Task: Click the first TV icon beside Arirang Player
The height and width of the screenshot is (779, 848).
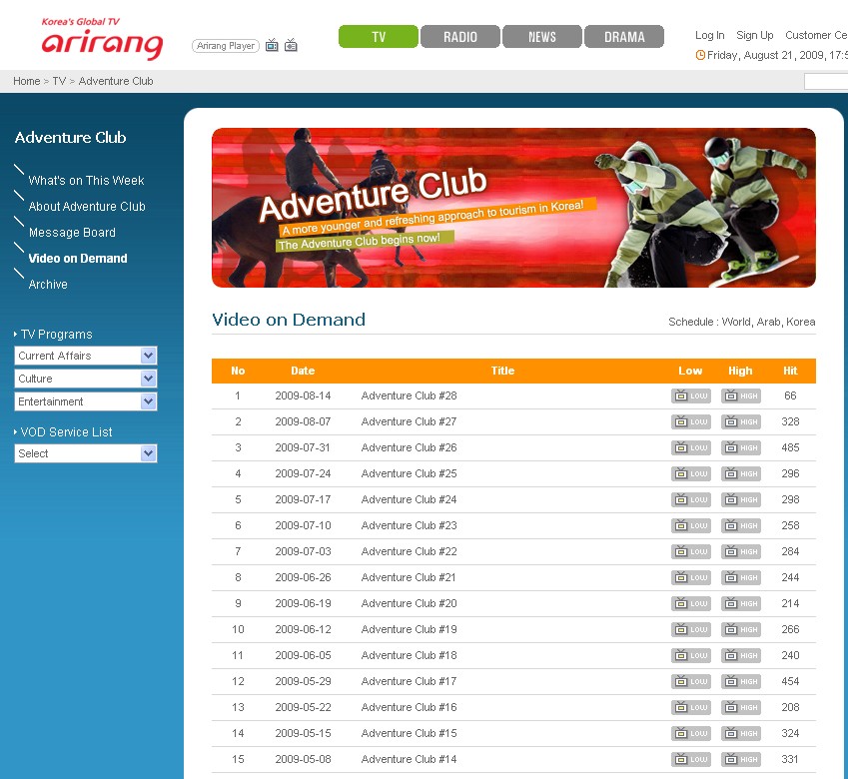Action: pyautogui.click(x=272, y=45)
